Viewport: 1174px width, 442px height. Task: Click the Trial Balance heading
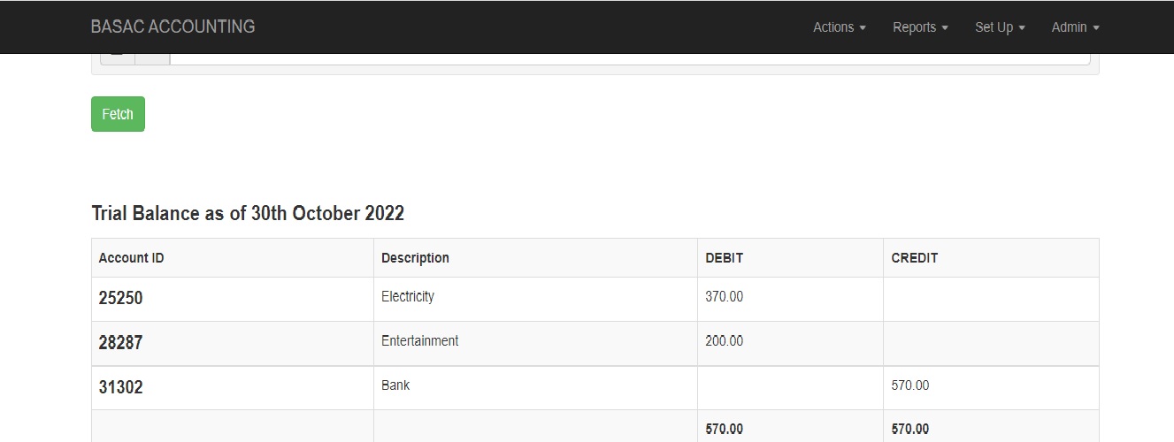click(x=248, y=213)
